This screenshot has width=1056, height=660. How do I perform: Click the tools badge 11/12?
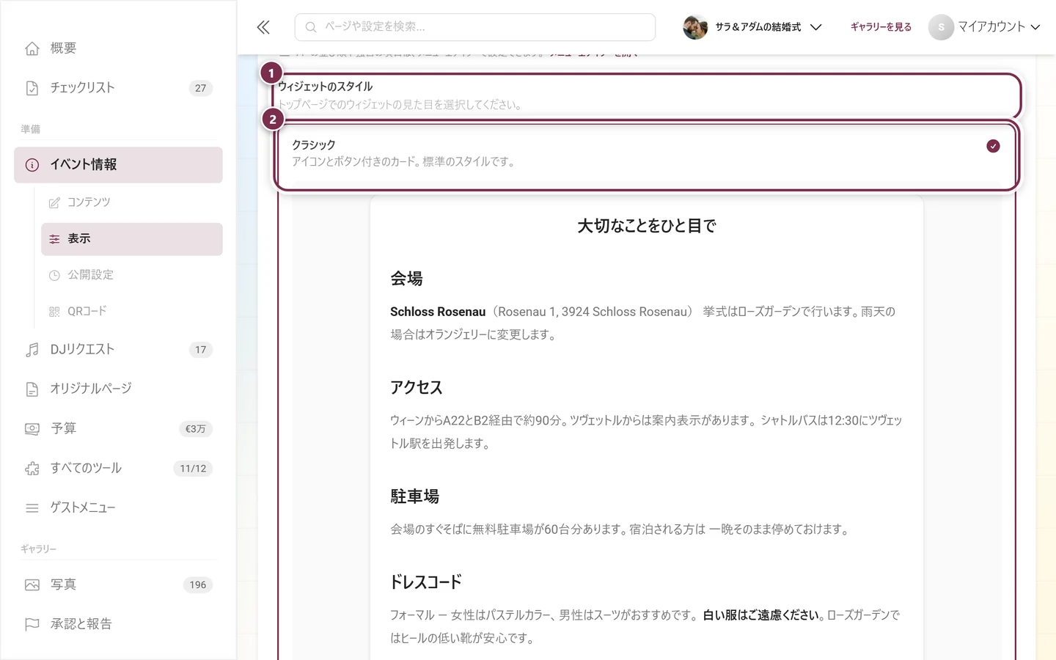pyautogui.click(x=193, y=469)
